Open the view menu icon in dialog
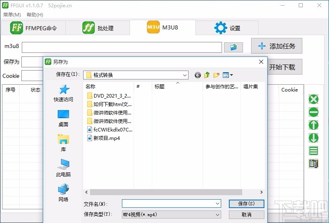The width and height of the screenshot is (329, 223). 228,75
